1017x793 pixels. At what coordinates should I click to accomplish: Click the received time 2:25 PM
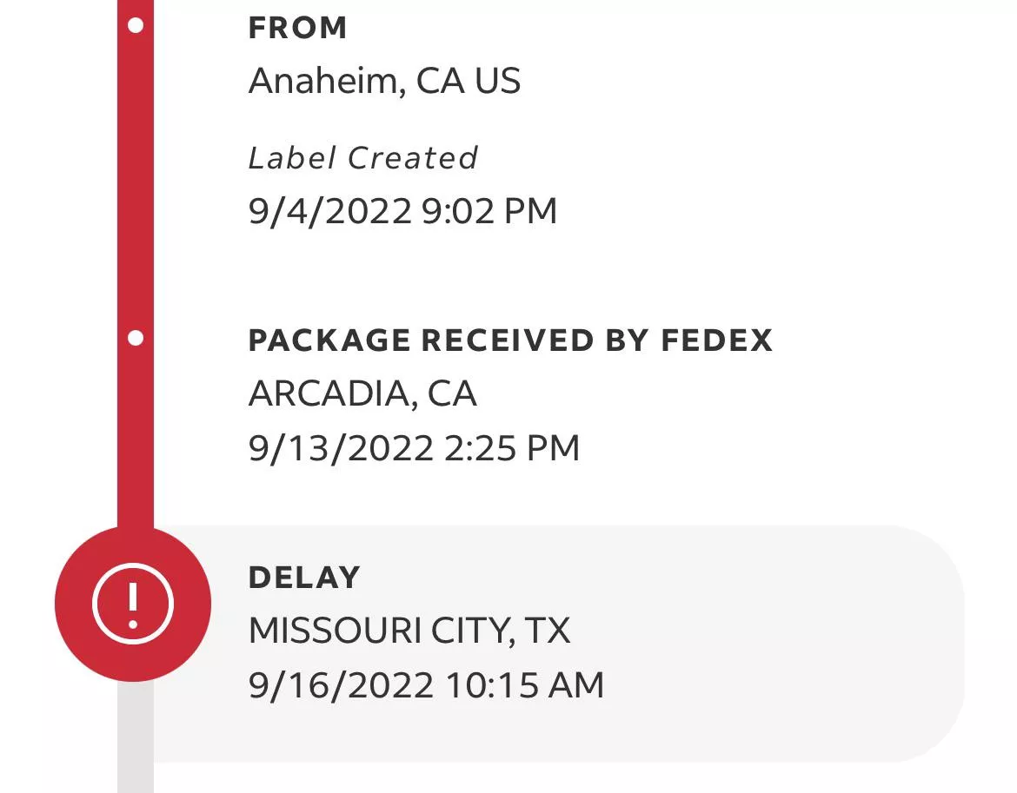[512, 448]
